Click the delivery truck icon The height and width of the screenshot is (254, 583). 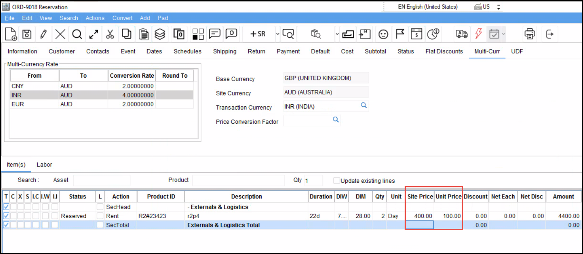tap(462, 34)
